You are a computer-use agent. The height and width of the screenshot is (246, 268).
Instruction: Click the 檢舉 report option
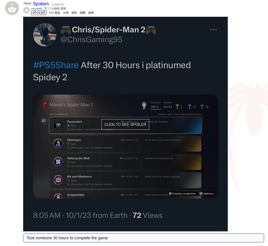[x=91, y=13]
